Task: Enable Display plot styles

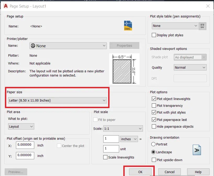Action: (154, 35)
